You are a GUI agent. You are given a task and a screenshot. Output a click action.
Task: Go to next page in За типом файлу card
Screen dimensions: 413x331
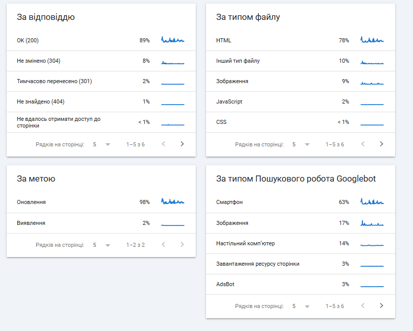[381, 144]
